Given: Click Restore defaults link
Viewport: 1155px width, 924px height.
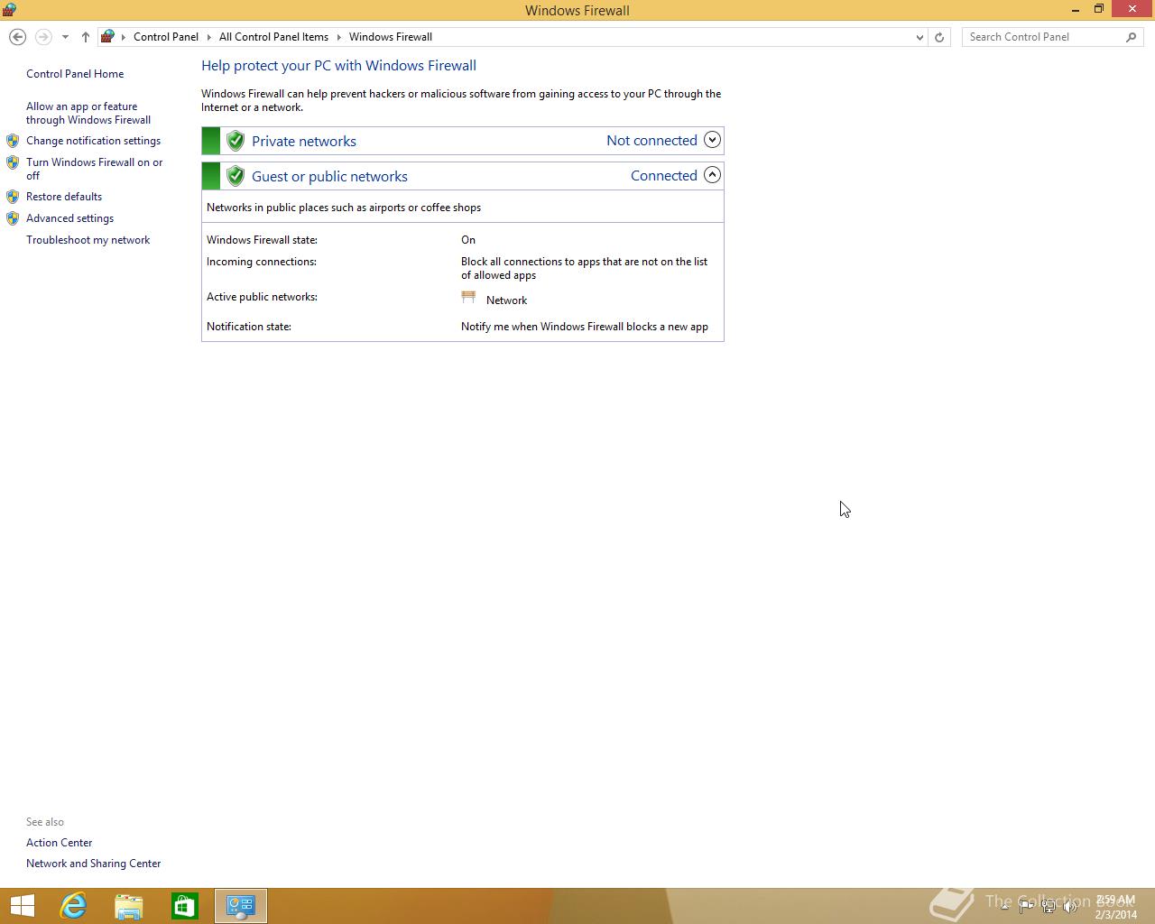Looking at the screenshot, I should (x=64, y=197).
